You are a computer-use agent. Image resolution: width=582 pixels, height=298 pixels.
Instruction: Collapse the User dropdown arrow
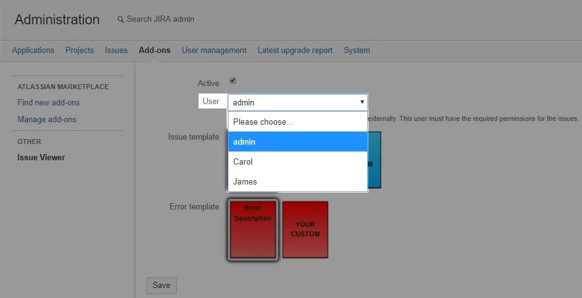coord(362,102)
